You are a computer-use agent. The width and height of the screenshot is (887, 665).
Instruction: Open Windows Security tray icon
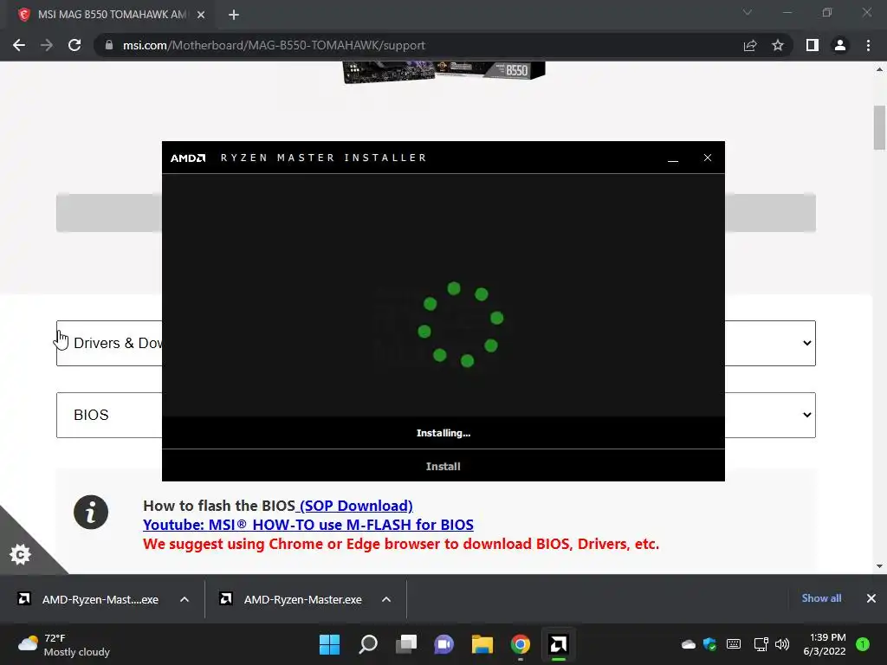click(710, 644)
